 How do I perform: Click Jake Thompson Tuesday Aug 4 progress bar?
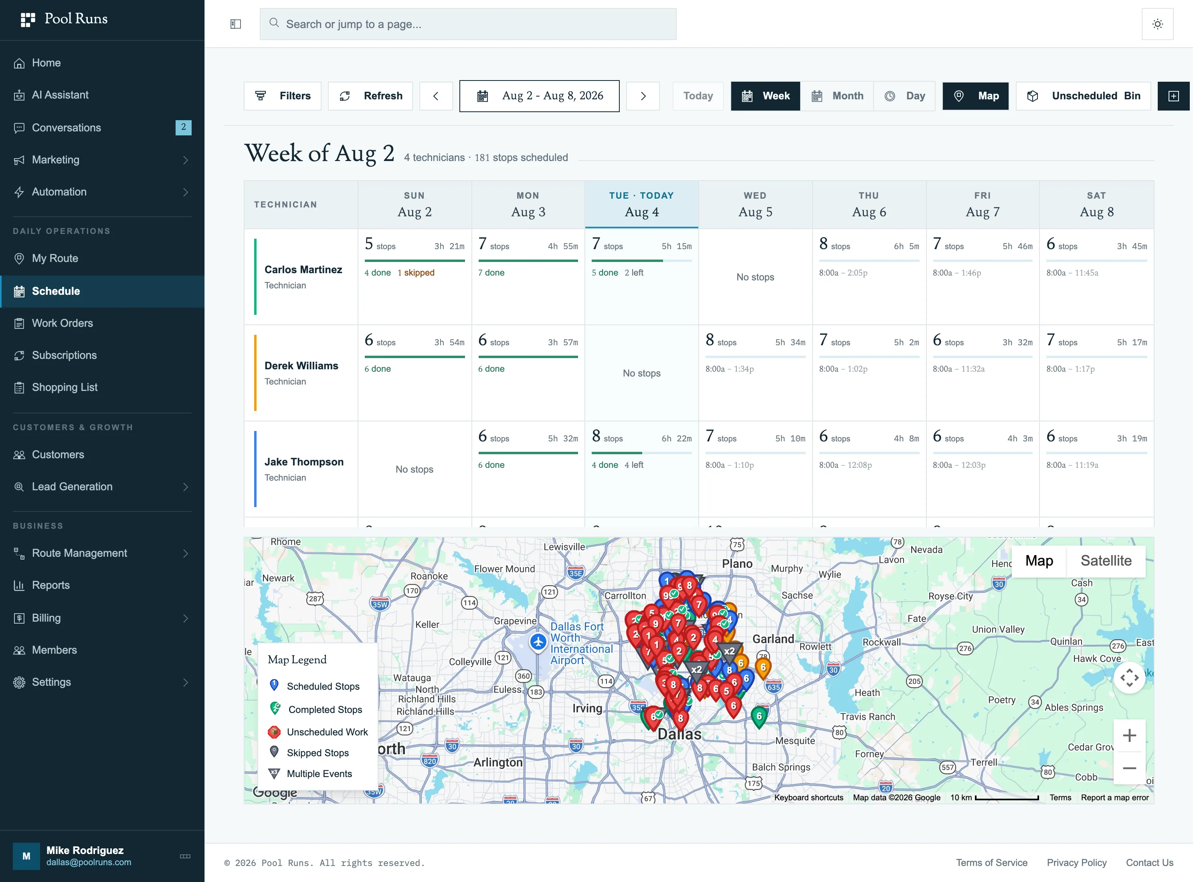tap(642, 453)
